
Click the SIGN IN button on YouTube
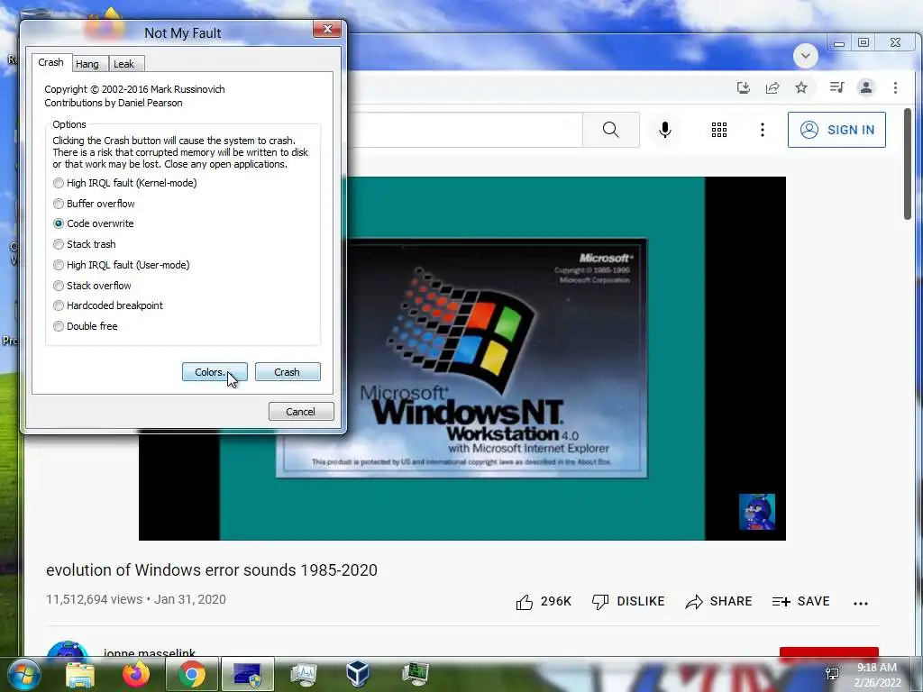pos(836,130)
